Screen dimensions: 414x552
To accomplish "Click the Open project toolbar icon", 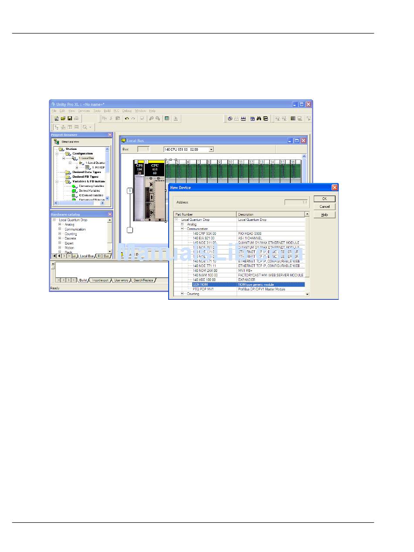I will click(x=63, y=118).
